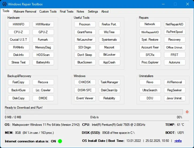Run DDU
This screenshot has width=194, height=148.
150,98
